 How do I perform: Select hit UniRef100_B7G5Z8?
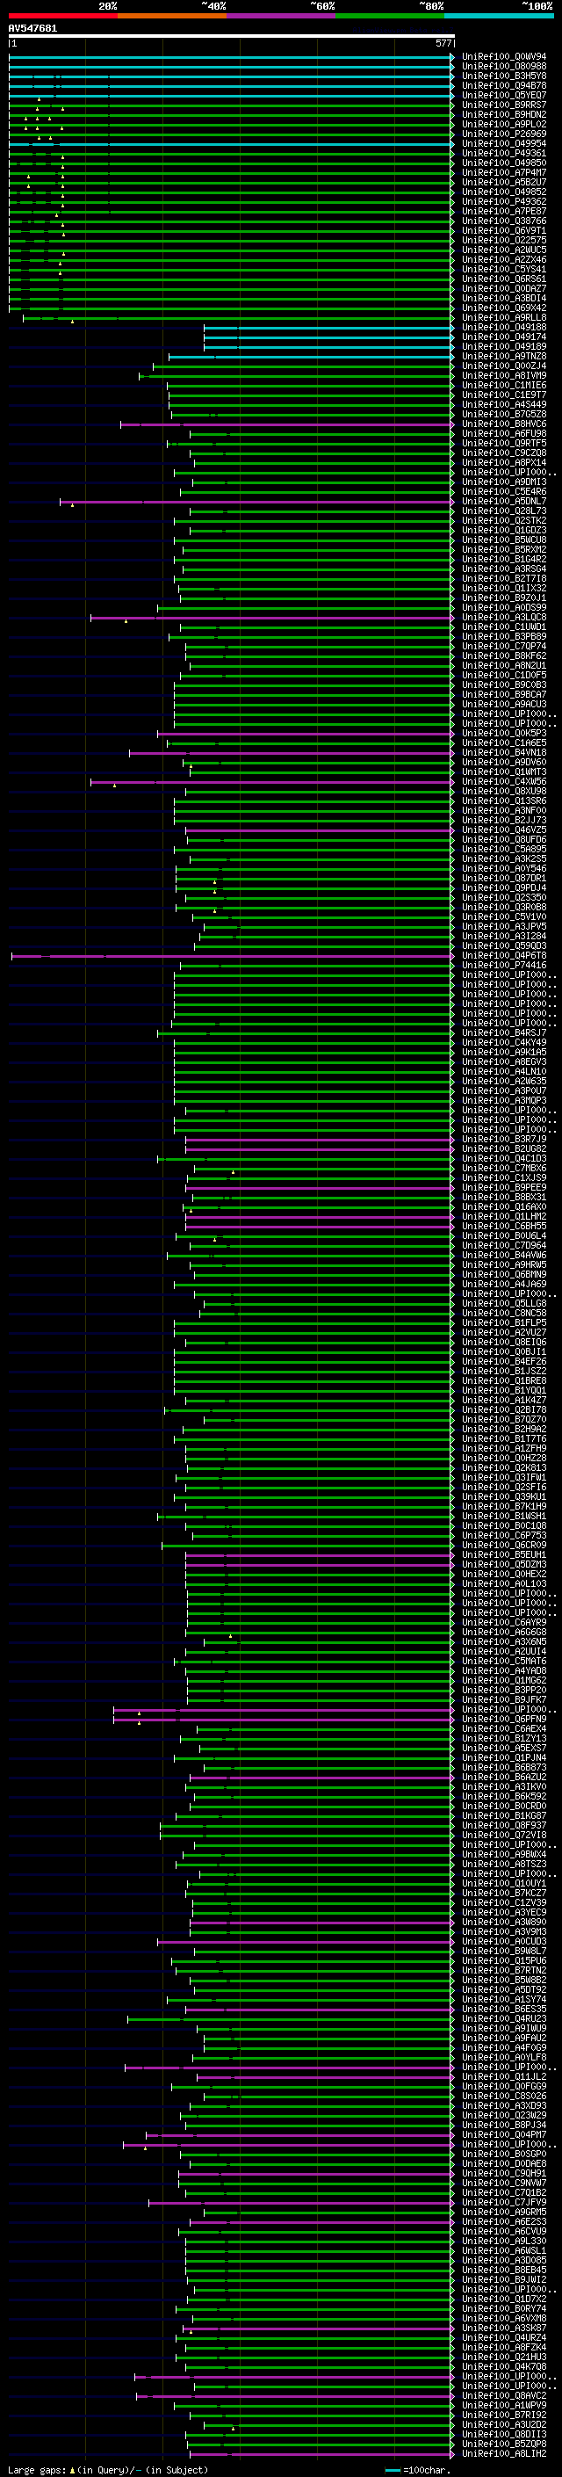(503, 414)
